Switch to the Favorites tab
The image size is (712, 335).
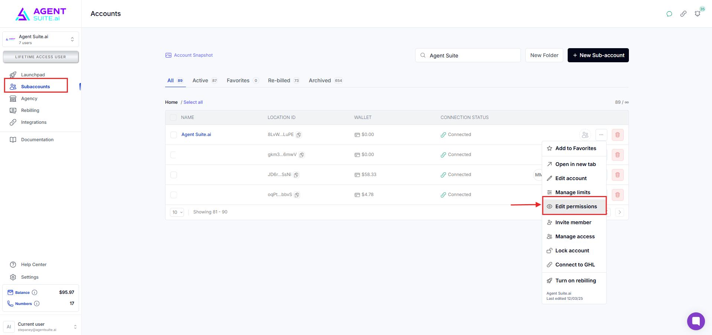pos(243,80)
